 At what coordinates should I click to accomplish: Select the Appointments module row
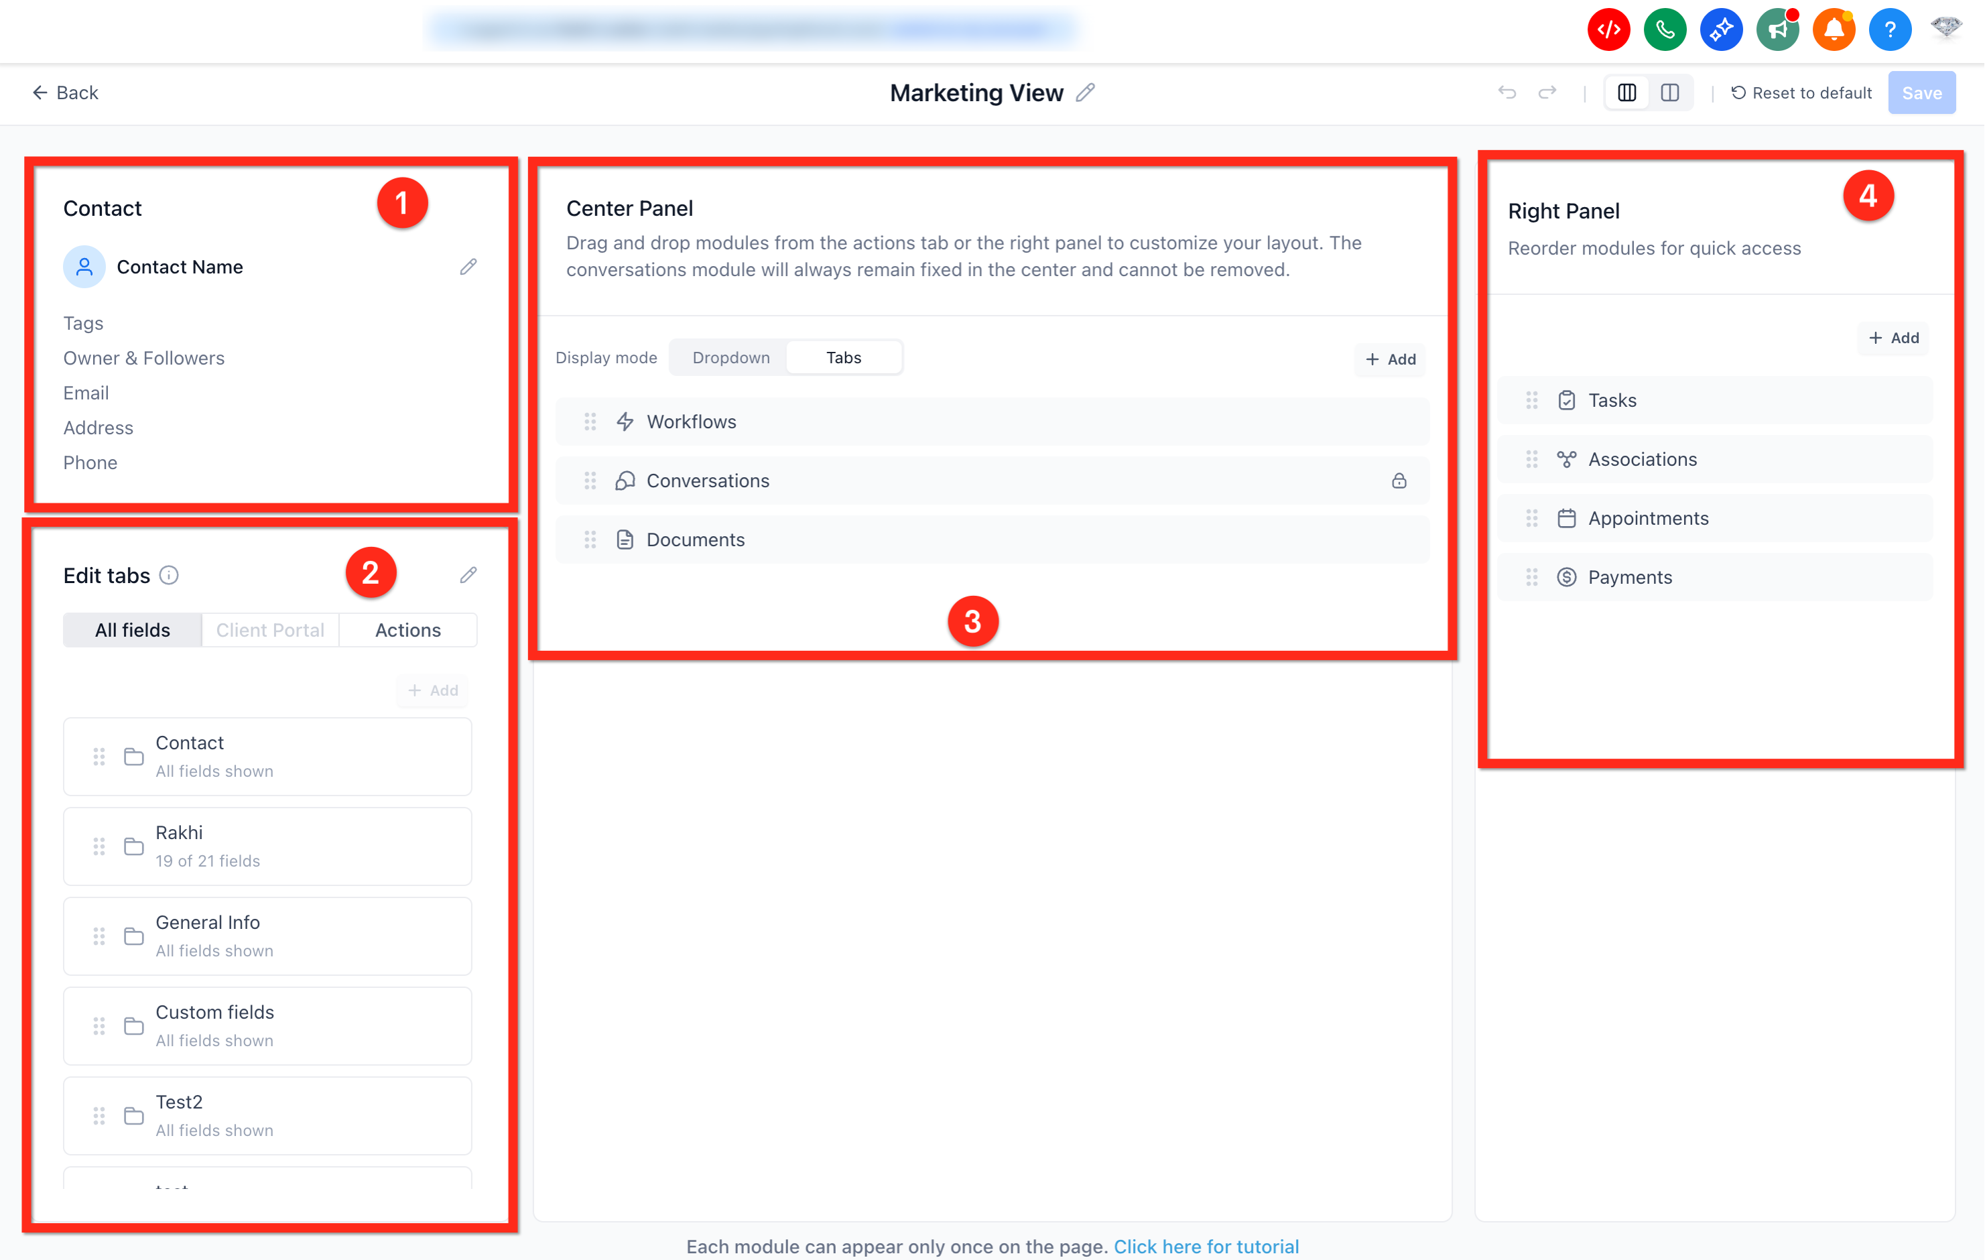tap(1715, 518)
